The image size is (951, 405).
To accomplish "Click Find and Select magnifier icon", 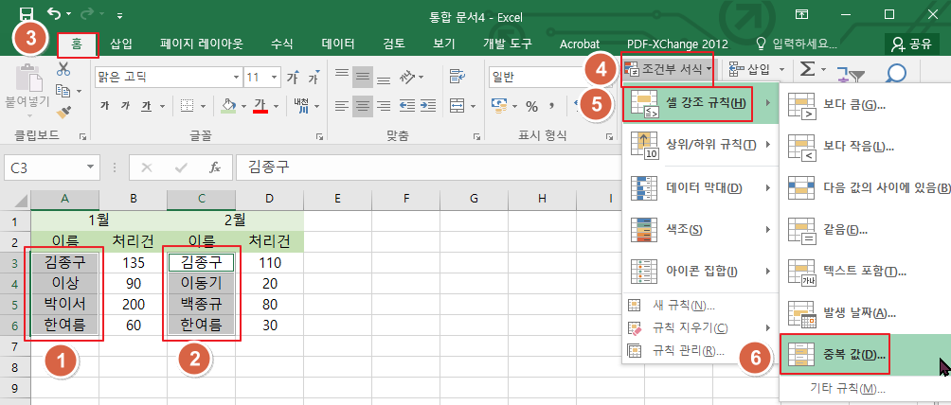I will point(895,73).
